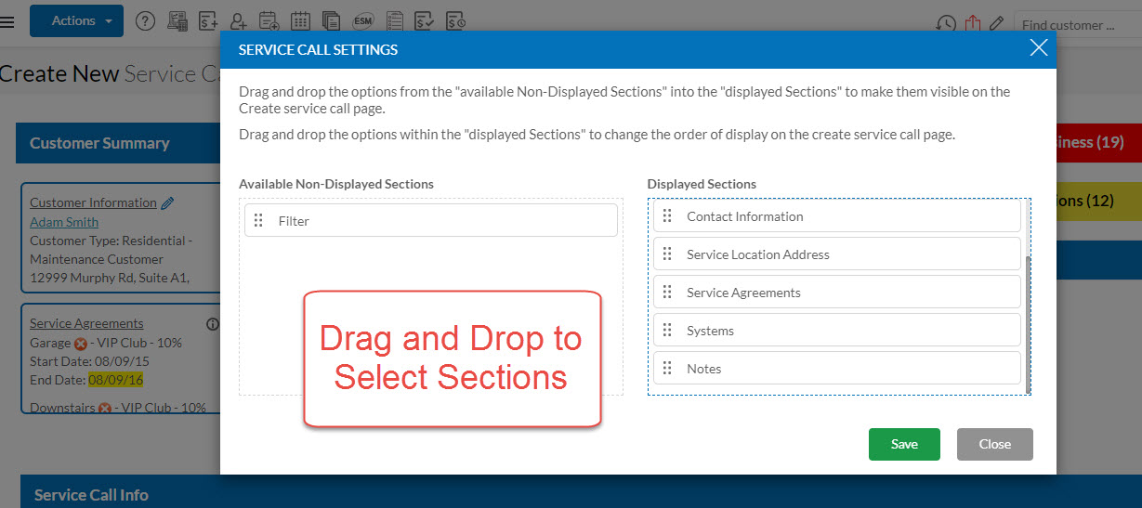The height and width of the screenshot is (508, 1142).
Task: Click the Customer Summary panel header
Action: pyautogui.click(x=118, y=143)
